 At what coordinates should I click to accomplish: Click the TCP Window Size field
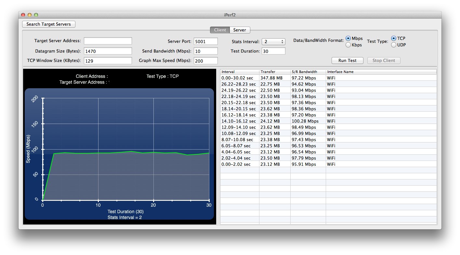(x=108, y=61)
